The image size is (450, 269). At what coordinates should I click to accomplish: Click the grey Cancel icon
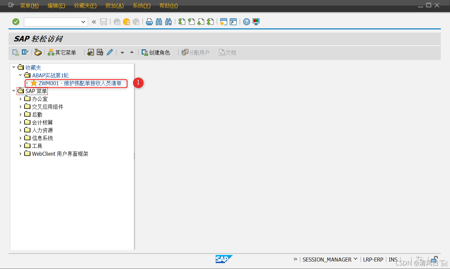(136, 22)
